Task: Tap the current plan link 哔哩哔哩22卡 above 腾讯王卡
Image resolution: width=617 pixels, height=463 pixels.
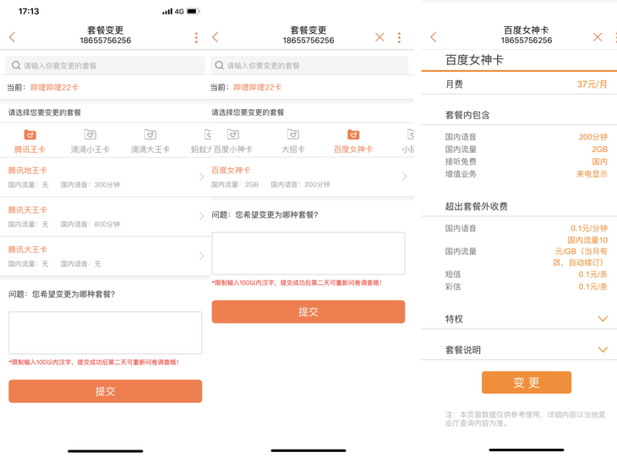Action: [x=54, y=87]
